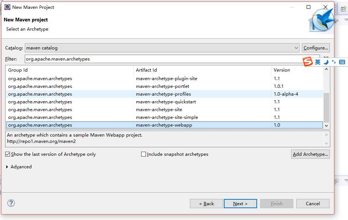The width and height of the screenshot is (348, 220).
Task: Click the archetype table scrollbar up arrow
Action: 326,69
